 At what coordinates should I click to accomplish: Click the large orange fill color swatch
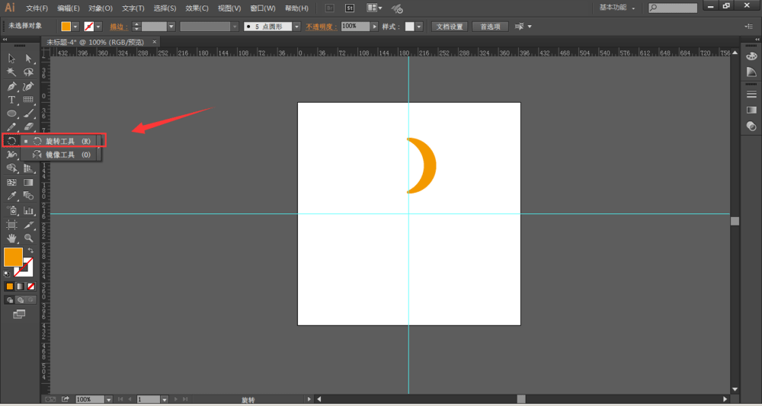pos(13,257)
